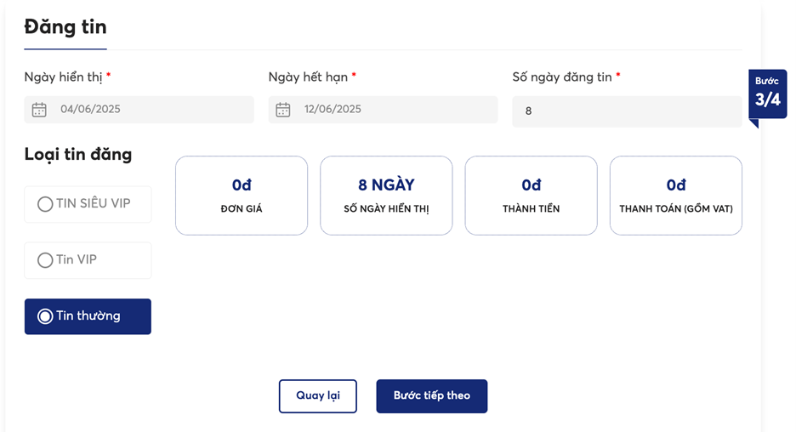Click the calendar icon for Ngày hết hạn
Screen dimensions: 796x432
[282, 110]
